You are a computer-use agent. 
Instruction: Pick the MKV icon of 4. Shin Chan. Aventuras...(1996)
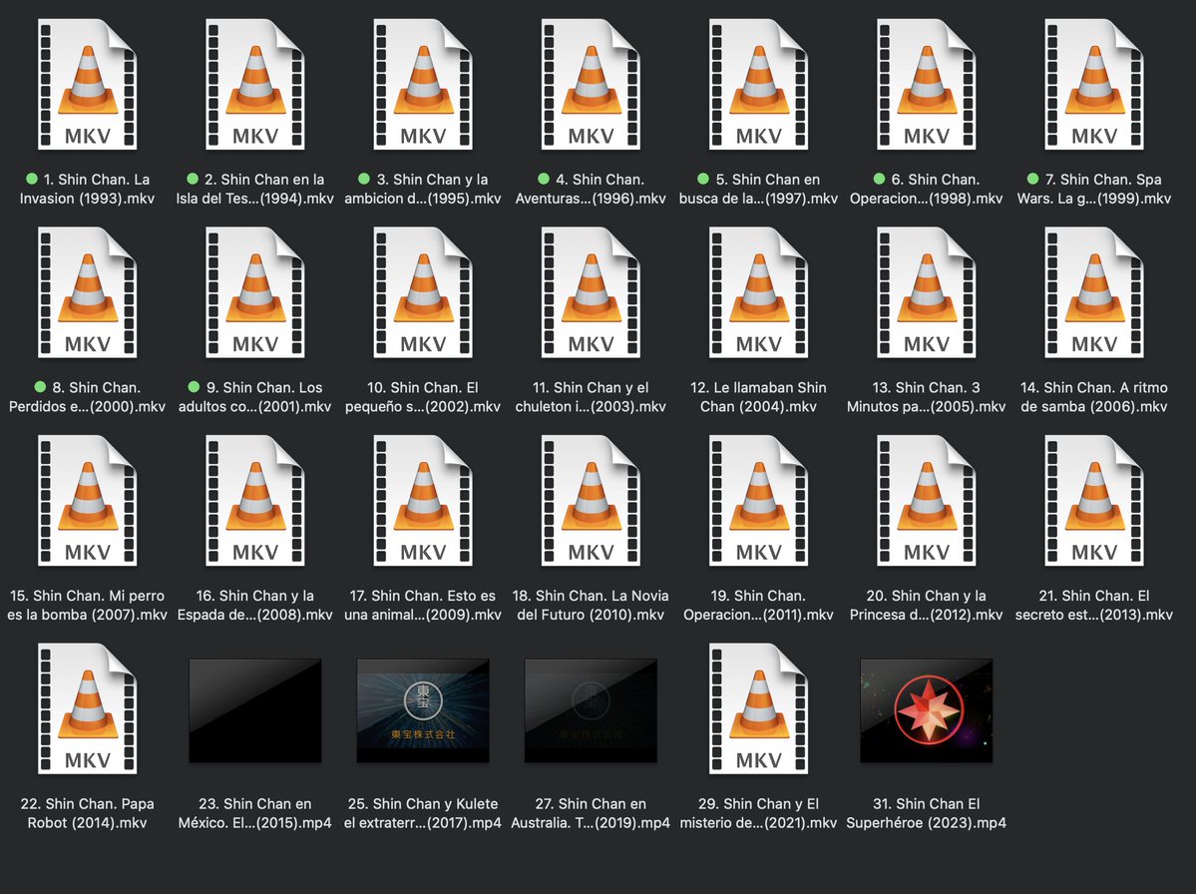pyautogui.click(x=591, y=84)
